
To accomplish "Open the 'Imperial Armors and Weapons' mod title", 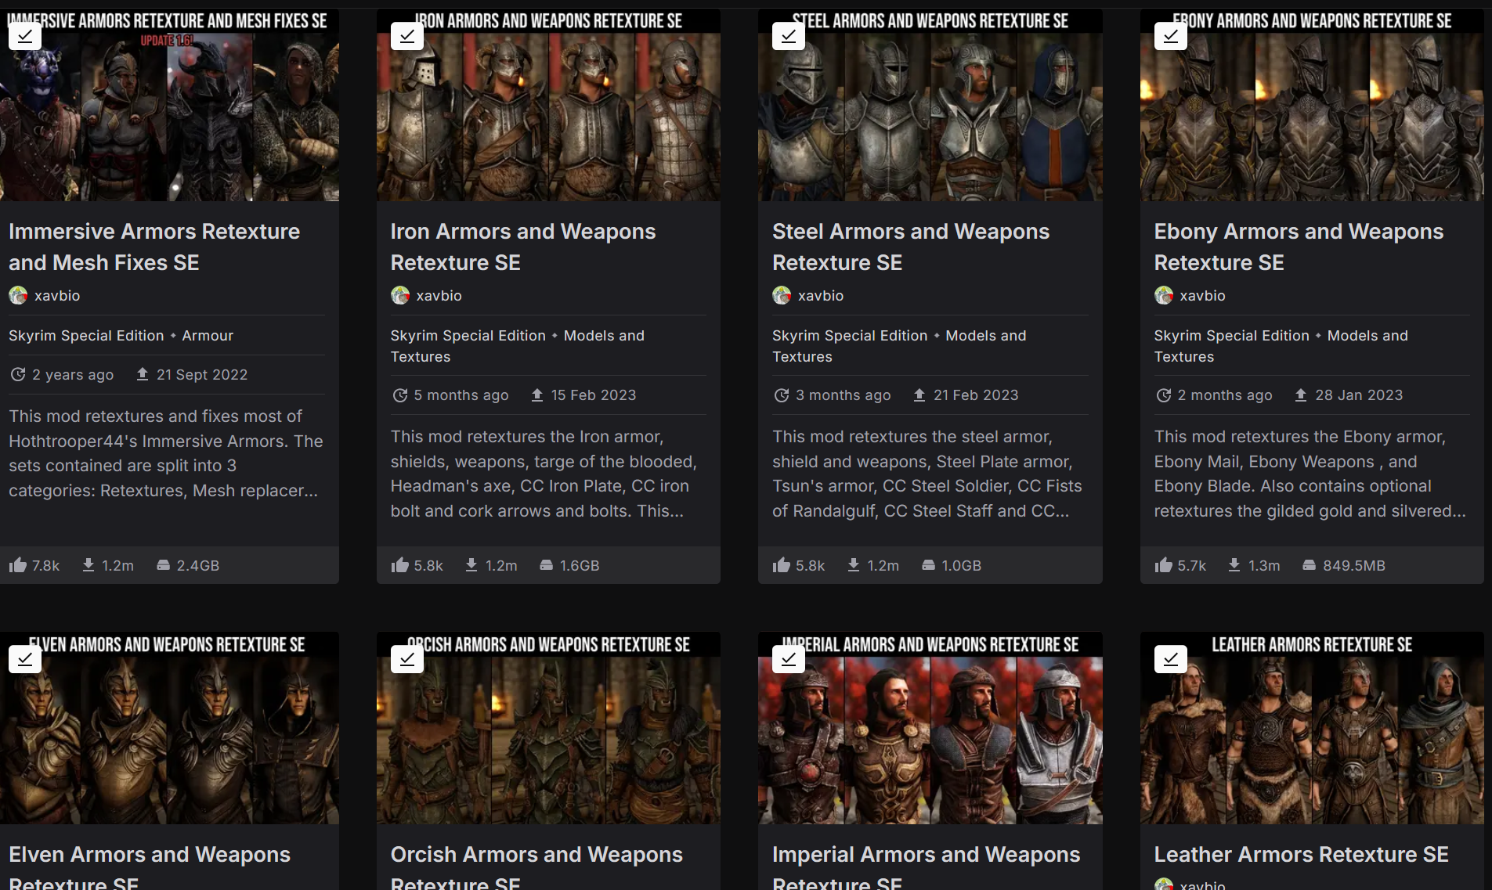I will pyautogui.click(x=927, y=867).
